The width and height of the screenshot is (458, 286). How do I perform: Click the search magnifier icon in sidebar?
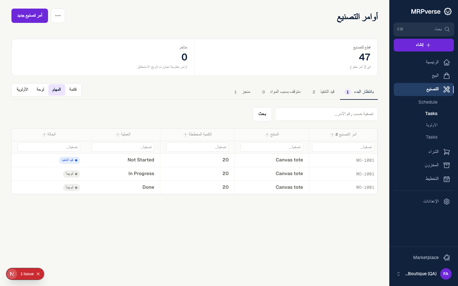pos(447,29)
